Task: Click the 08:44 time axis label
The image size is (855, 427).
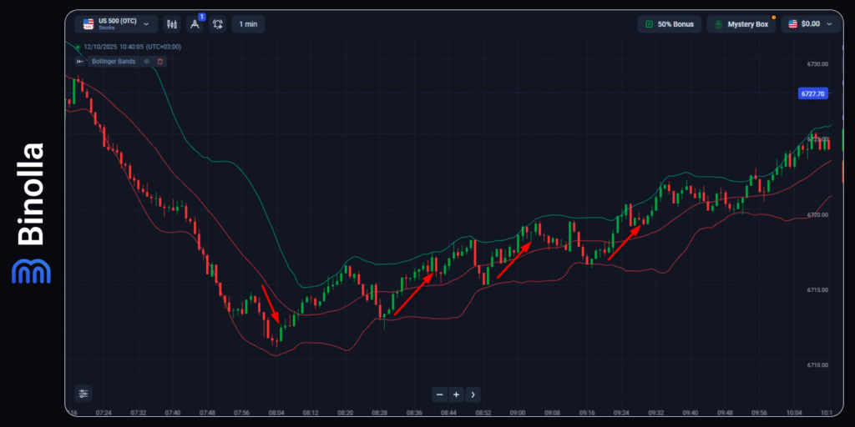Action: pos(448,412)
